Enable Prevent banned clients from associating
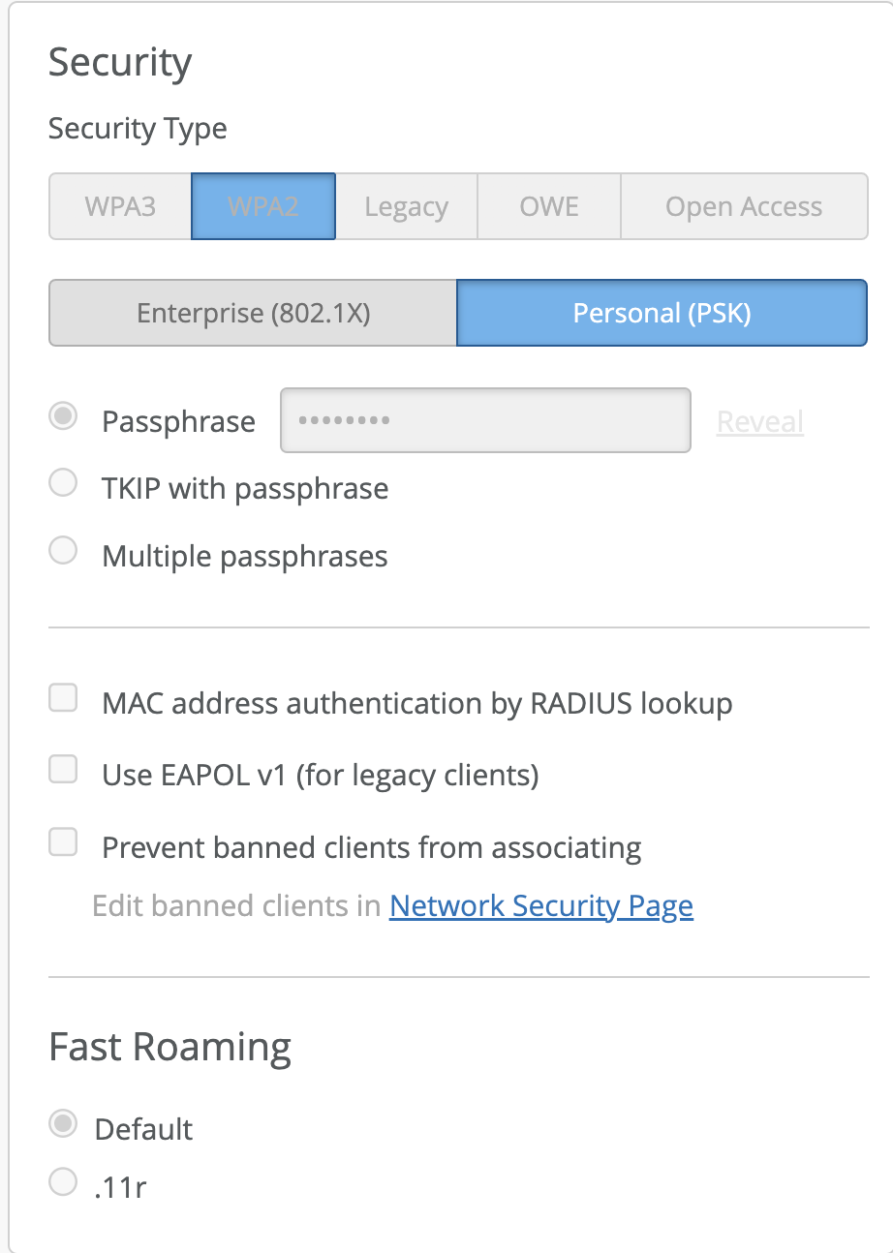The width and height of the screenshot is (893, 1253). pos(62,841)
